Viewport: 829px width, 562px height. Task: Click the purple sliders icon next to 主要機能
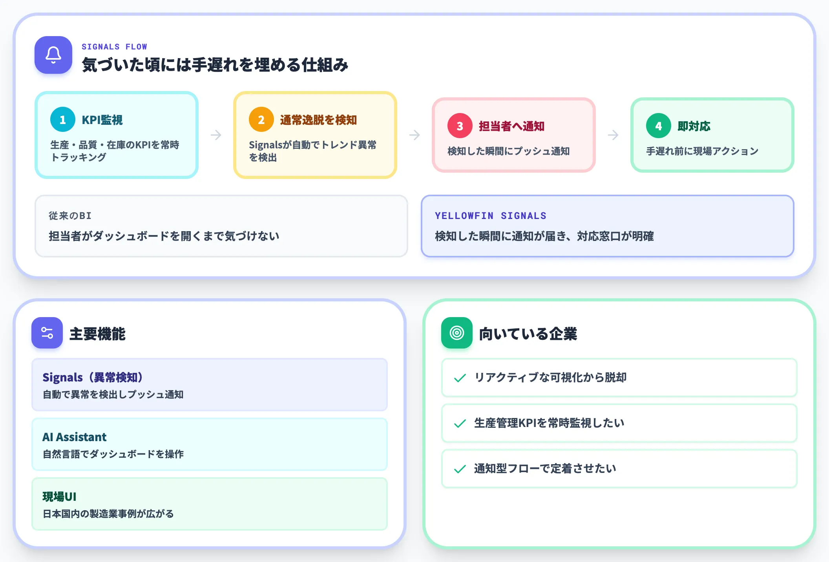click(47, 333)
